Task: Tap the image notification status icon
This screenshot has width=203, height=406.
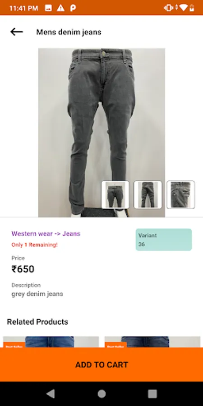Action: [x=48, y=8]
